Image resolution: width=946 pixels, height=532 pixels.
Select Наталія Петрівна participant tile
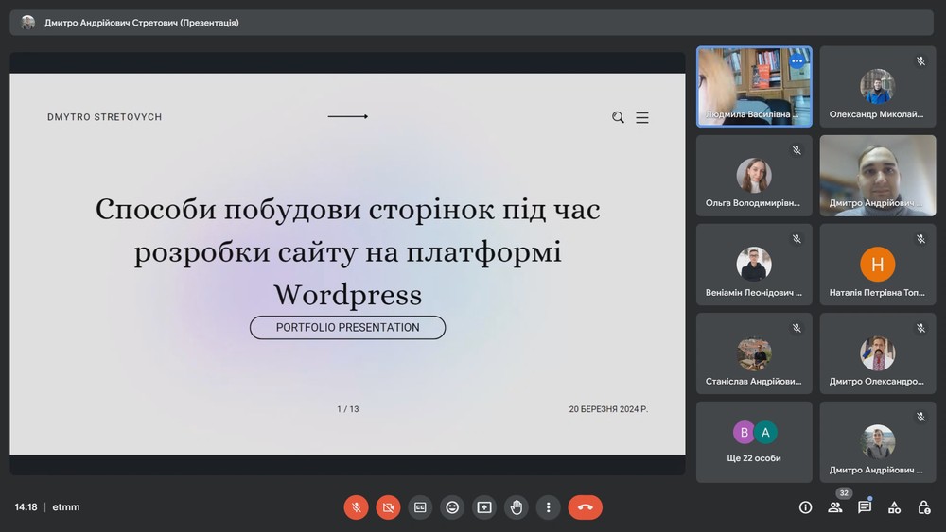878,265
